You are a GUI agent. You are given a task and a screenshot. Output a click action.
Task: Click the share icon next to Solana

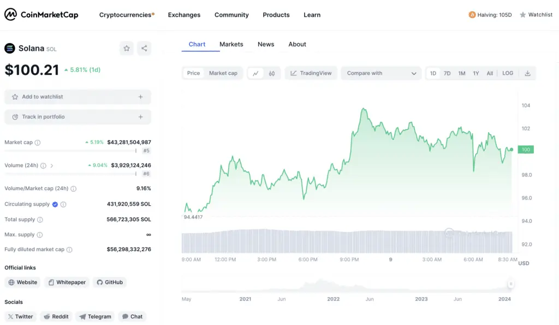[x=144, y=48]
